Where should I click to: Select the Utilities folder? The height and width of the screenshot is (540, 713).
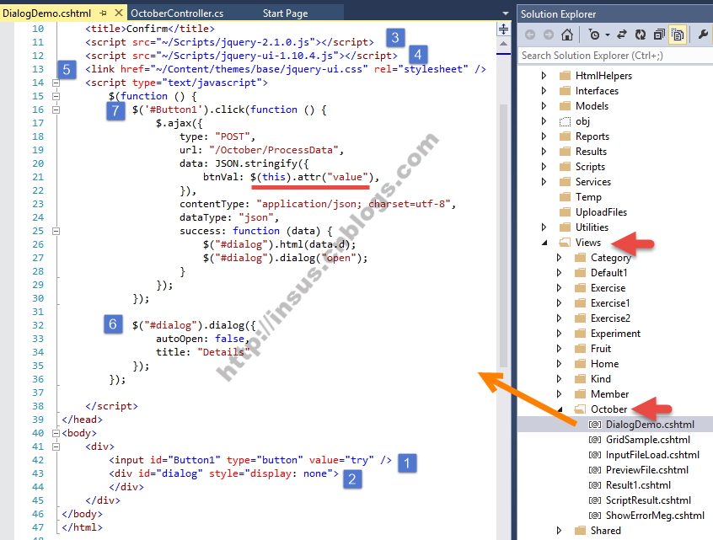[x=592, y=227]
